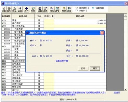The image size is (128, 102).
Task: Open 预览 print preview icon
Action: click(14, 9)
